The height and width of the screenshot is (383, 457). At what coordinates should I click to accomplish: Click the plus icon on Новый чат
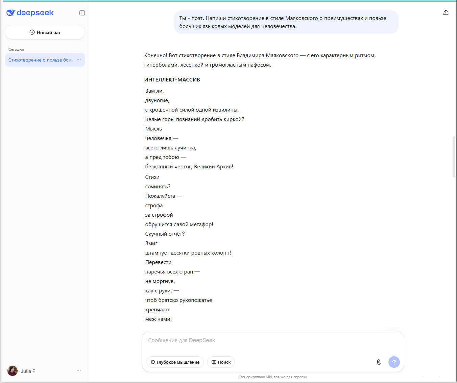(32, 32)
